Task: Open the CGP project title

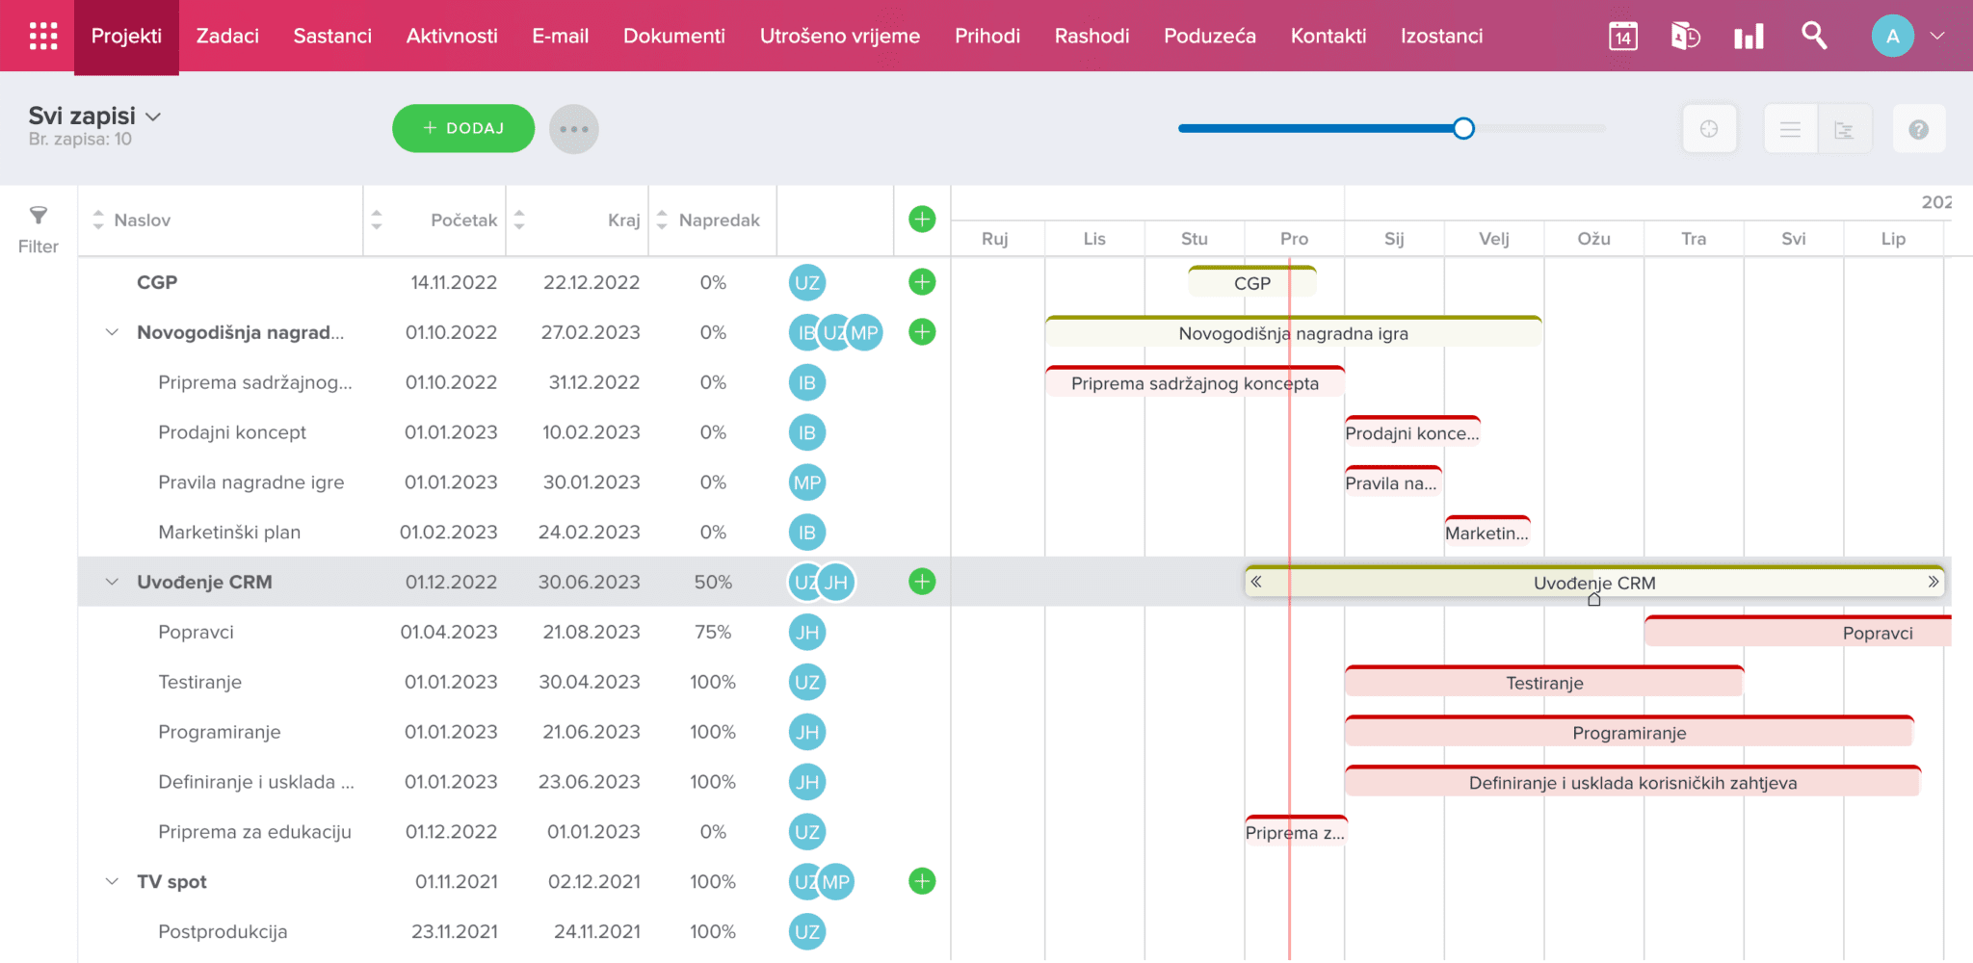Action: (x=157, y=282)
